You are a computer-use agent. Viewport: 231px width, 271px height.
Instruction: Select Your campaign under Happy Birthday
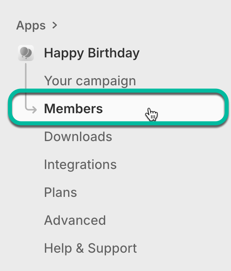click(90, 81)
